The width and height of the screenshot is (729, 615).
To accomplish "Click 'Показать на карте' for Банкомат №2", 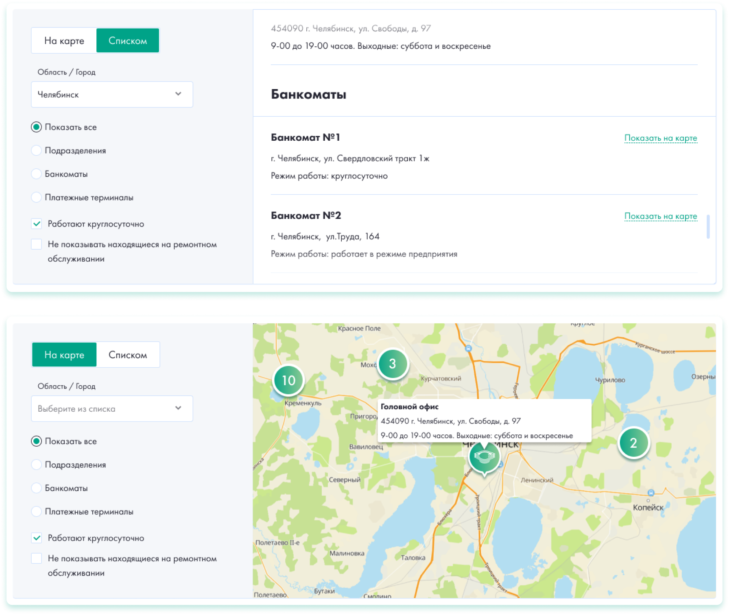I will tap(660, 216).
